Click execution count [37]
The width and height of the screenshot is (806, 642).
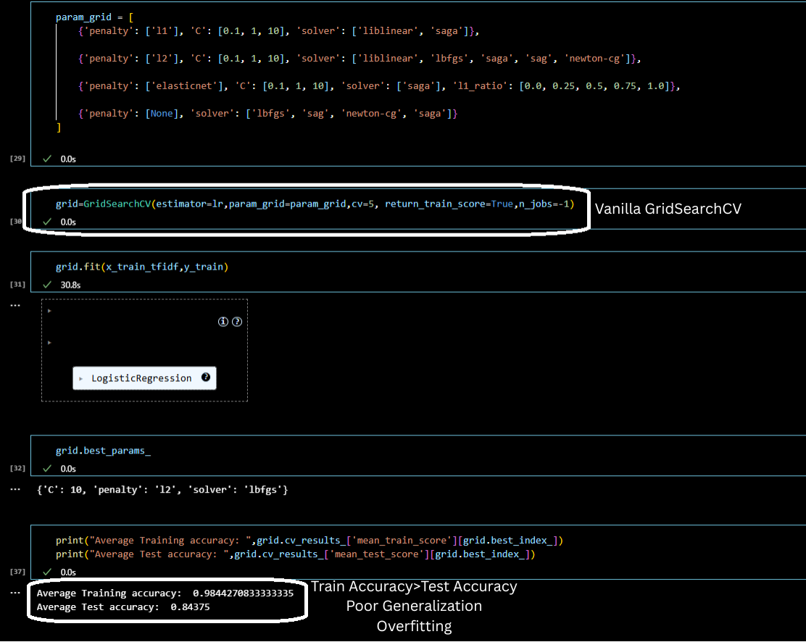pos(17,572)
